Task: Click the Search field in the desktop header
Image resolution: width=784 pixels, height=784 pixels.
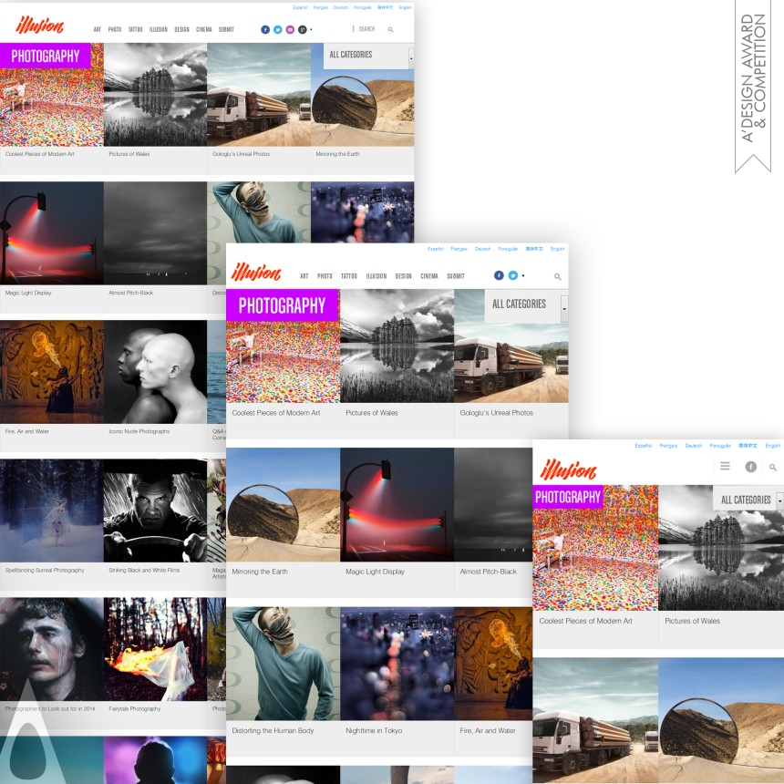Action: point(368,29)
